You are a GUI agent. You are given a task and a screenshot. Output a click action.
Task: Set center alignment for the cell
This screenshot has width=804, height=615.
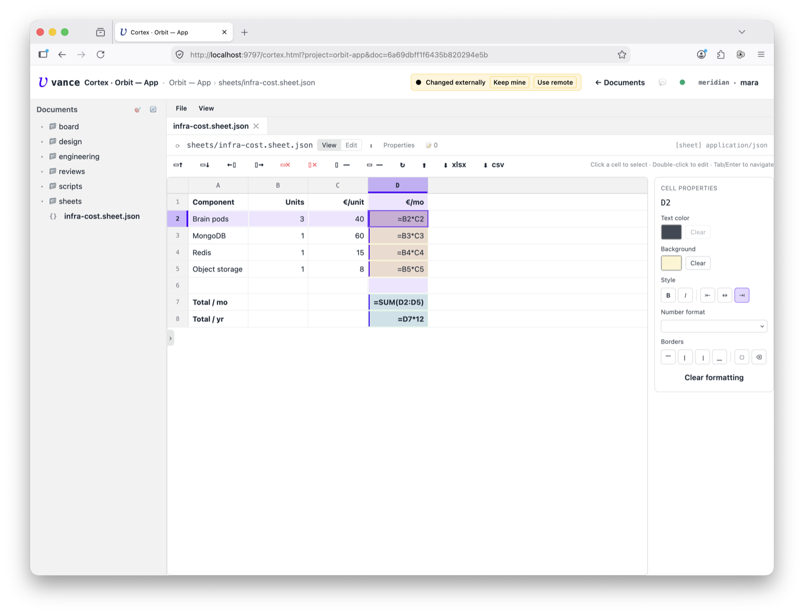pyautogui.click(x=725, y=295)
